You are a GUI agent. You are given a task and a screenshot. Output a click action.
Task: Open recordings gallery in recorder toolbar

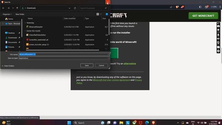tap(218, 47)
